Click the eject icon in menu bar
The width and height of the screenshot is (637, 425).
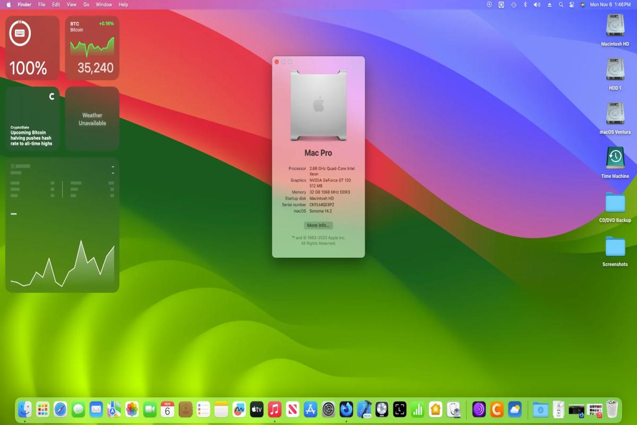549,4
